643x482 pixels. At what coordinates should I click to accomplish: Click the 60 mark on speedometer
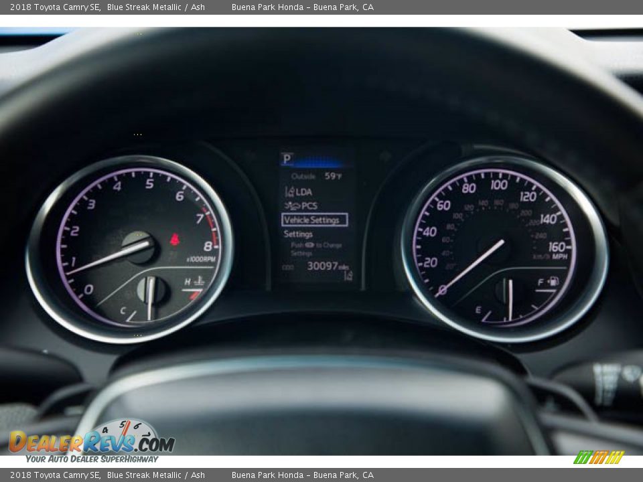[443, 206]
